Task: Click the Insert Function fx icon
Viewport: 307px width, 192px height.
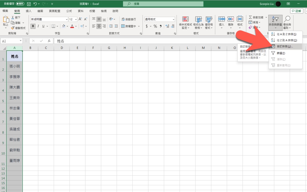Action: [x=49, y=41]
